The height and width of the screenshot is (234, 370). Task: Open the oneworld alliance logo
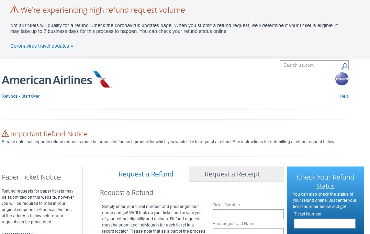[x=342, y=79]
